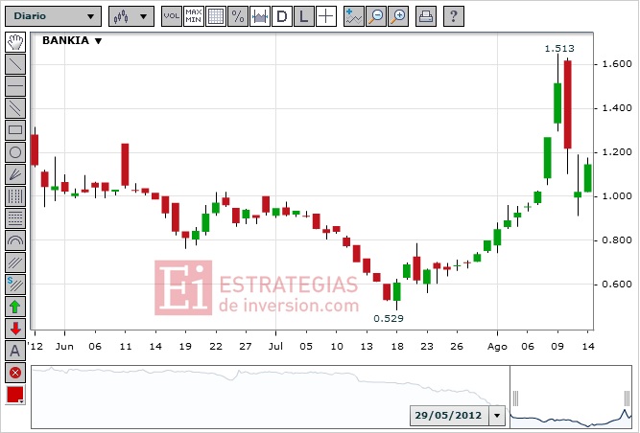Click the 1.000 price axis label

tap(617, 196)
